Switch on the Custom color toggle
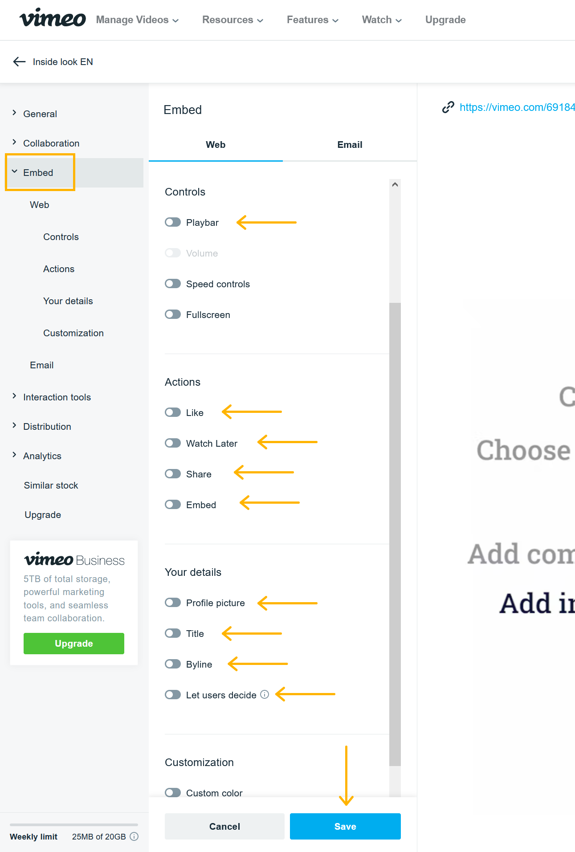This screenshot has height=852, width=575. point(173,793)
